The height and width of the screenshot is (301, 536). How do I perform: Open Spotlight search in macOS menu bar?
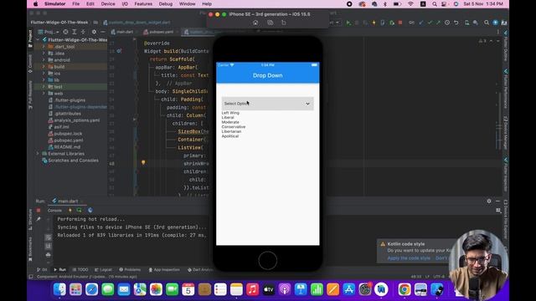coord(434,4)
